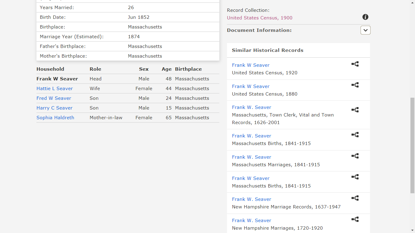The height and width of the screenshot is (233, 415).
Task: Open Fred W Seaver's record
Action: pyautogui.click(x=54, y=98)
